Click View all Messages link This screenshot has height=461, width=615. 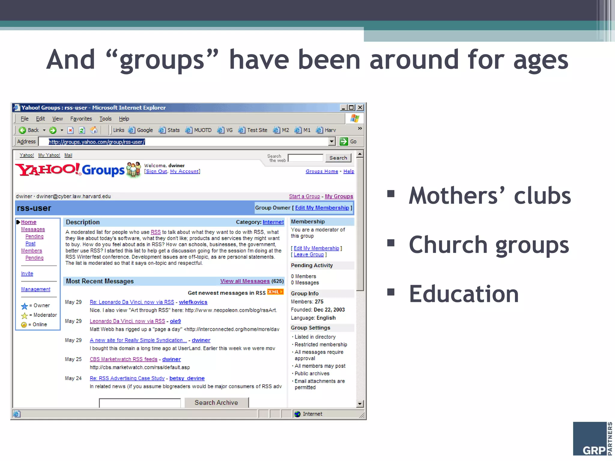245,281
